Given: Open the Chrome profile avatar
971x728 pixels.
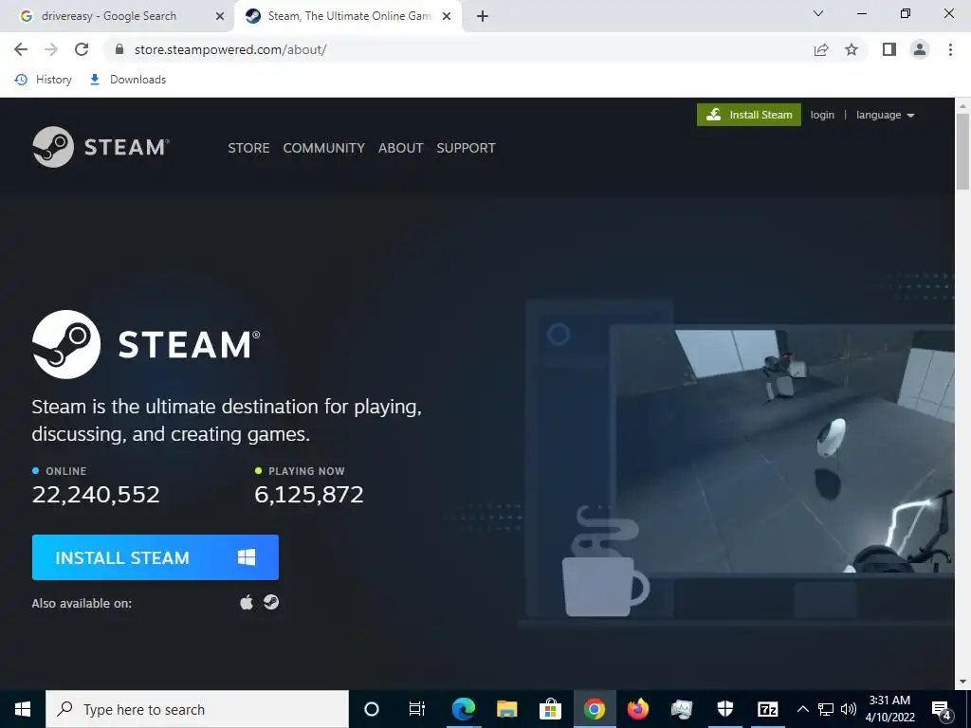Looking at the screenshot, I should click(920, 49).
